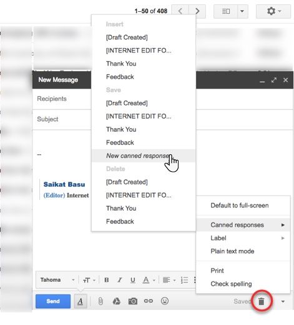Image resolution: width=294 pixels, height=325 pixels.
Task: Apply italic formatting
Action: pos(120,280)
